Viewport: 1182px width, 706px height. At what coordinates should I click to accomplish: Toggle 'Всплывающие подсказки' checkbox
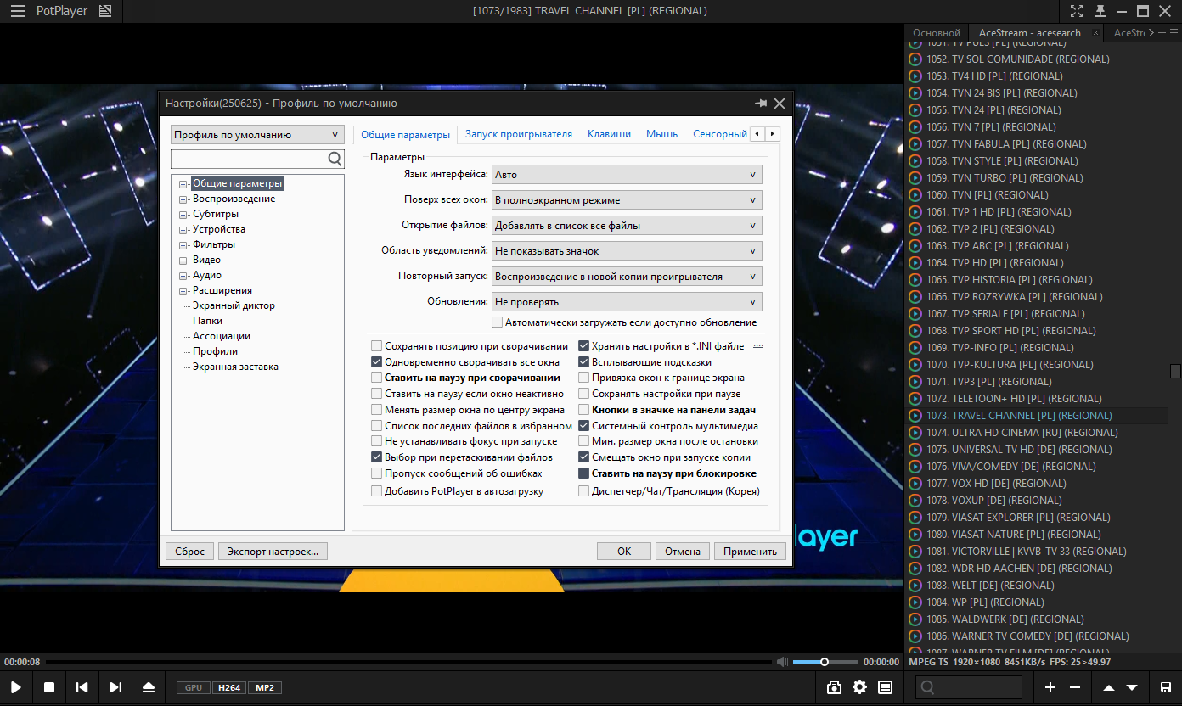click(583, 362)
